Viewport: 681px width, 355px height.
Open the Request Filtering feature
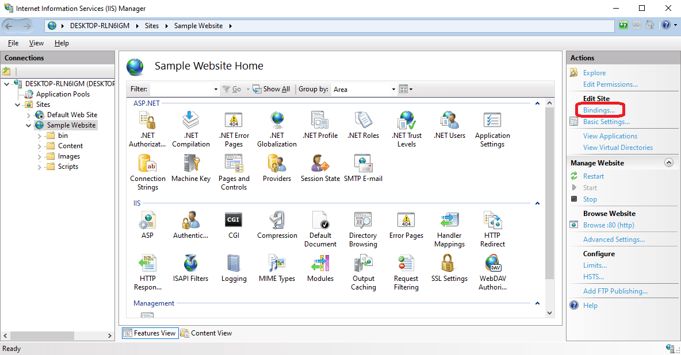406,272
